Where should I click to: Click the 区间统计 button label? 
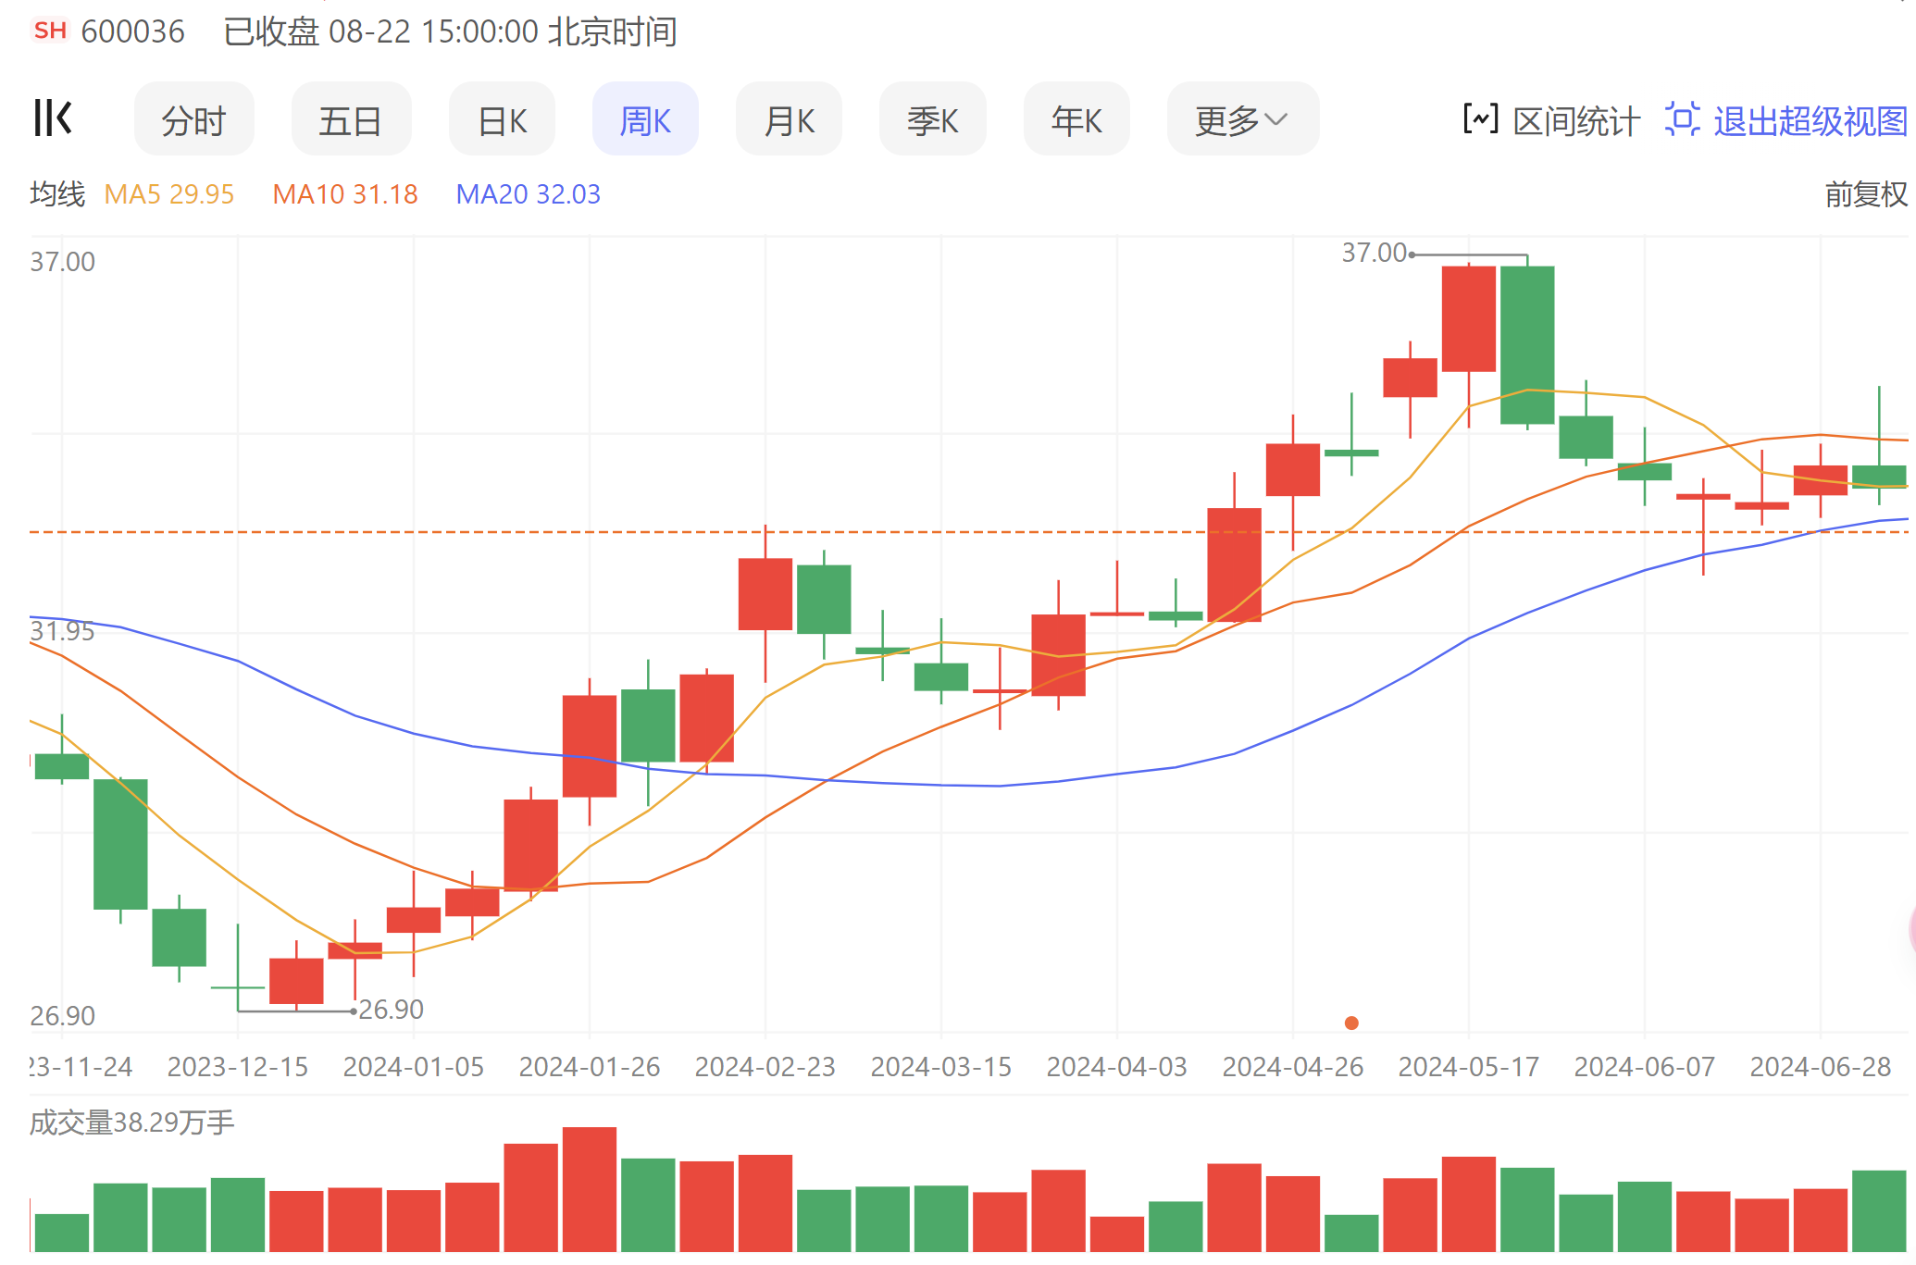tap(1576, 120)
